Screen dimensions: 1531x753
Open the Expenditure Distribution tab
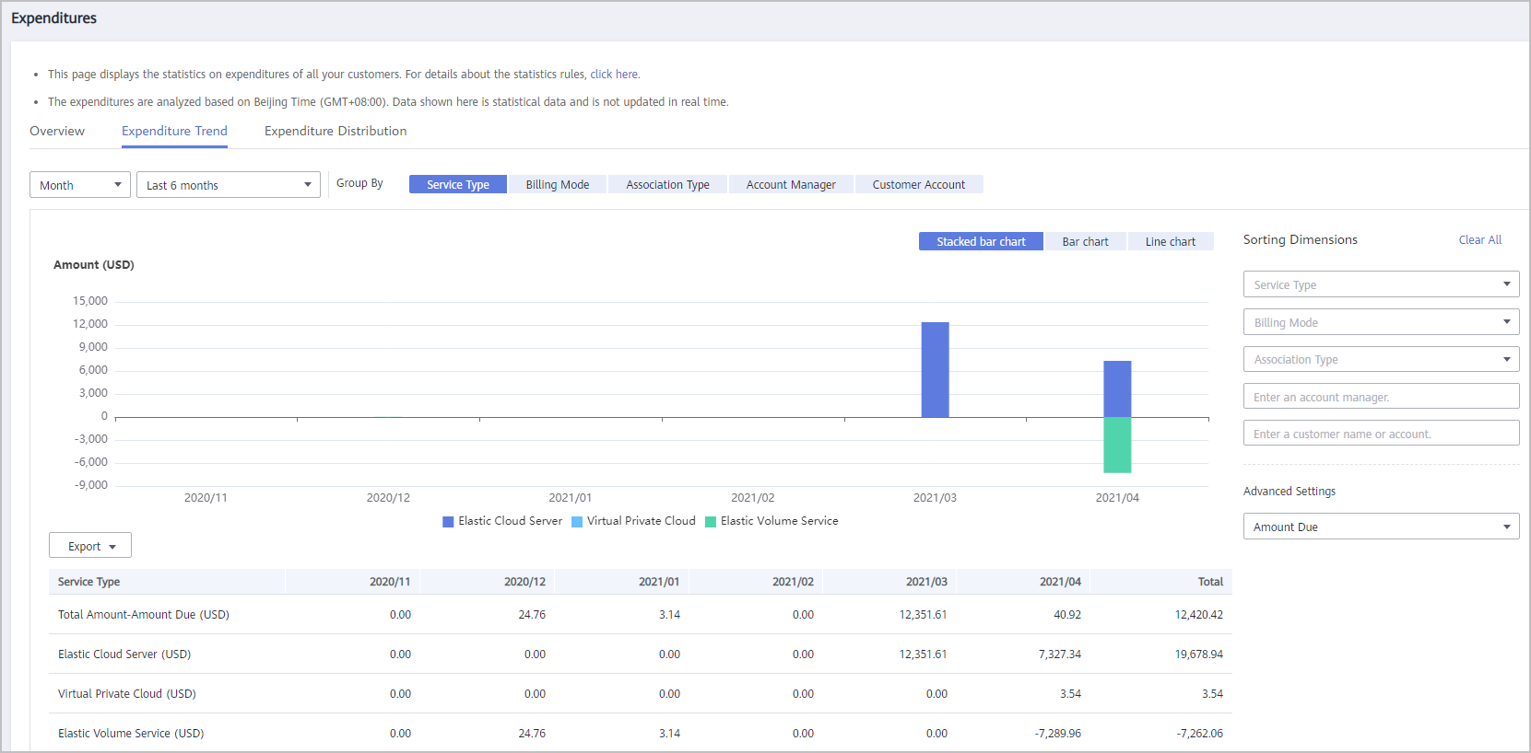pos(336,131)
